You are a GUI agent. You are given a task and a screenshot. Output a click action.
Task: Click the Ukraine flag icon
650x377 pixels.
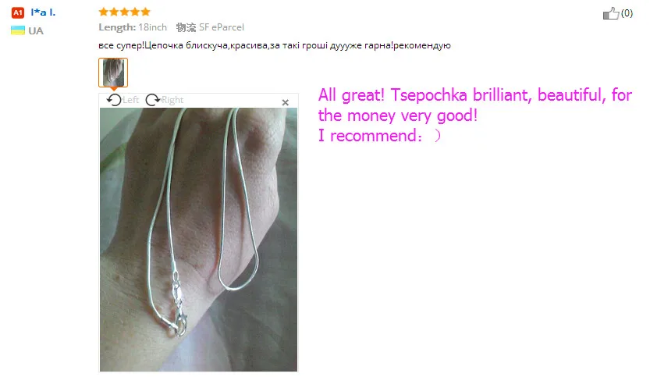tap(18, 30)
